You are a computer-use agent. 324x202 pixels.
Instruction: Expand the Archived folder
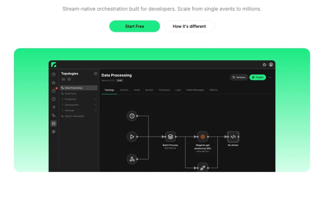tap(62, 110)
